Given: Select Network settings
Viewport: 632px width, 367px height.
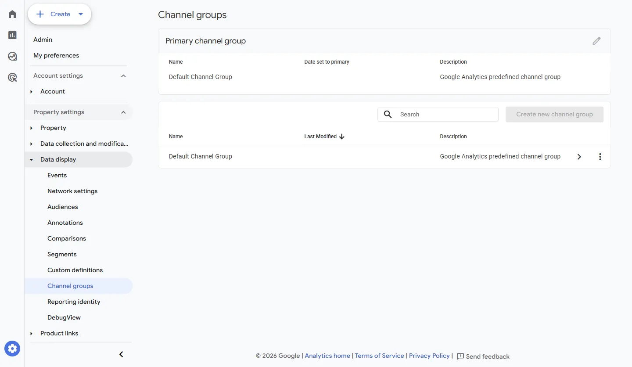Looking at the screenshot, I should point(72,191).
